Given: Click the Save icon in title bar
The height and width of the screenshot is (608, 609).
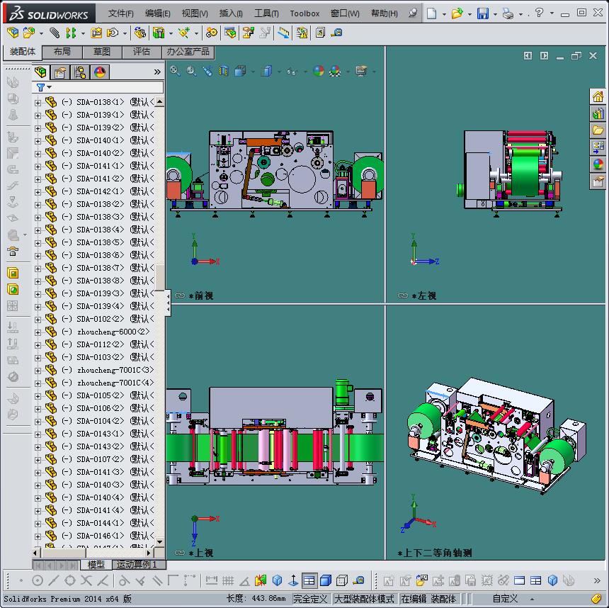Looking at the screenshot, I should (x=483, y=13).
